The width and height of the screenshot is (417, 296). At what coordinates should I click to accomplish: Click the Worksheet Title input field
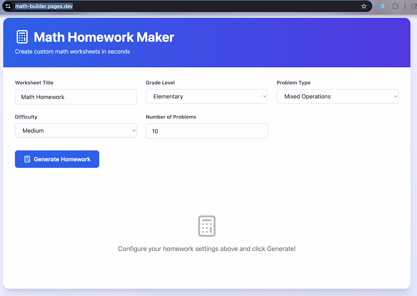pos(76,97)
